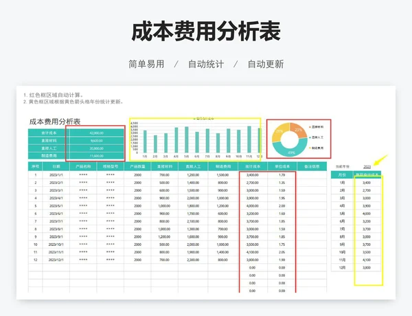This screenshot has width=412, height=316.
Task: Click 6月 in the monthly table
Action: pos(342,221)
